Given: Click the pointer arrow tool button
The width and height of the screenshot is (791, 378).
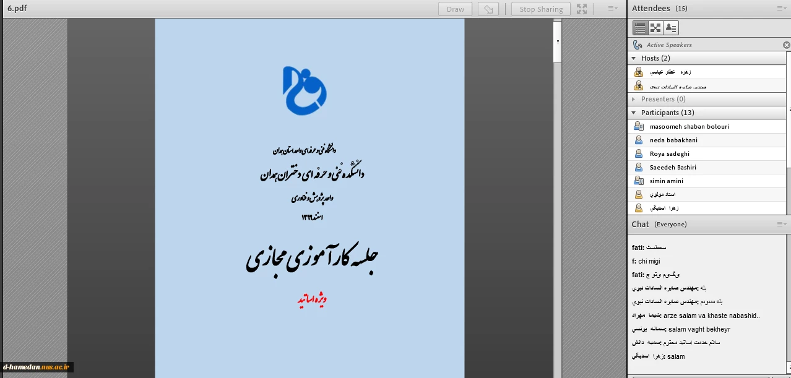Looking at the screenshot, I should (x=488, y=9).
